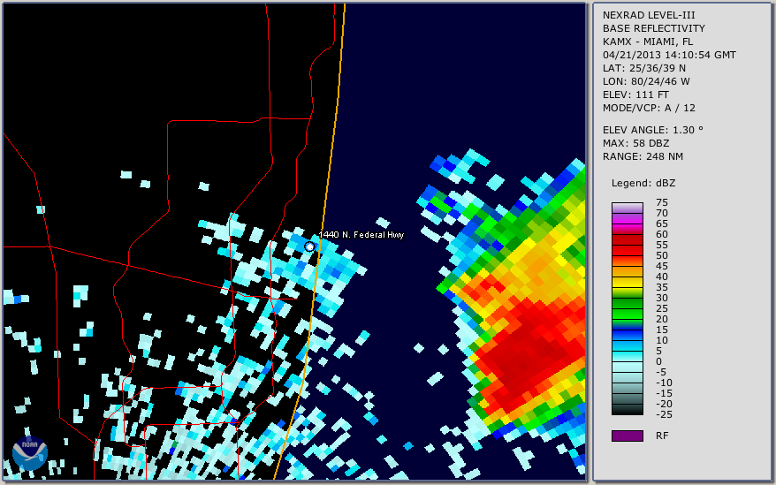Click the 'RF' legend label
Viewport: 776px width, 485px height.
click(662, 436)
